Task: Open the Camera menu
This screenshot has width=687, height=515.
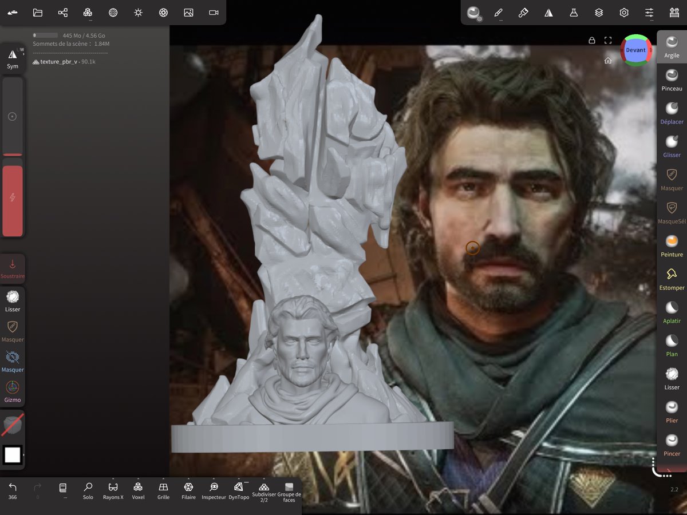Action: 214,13
